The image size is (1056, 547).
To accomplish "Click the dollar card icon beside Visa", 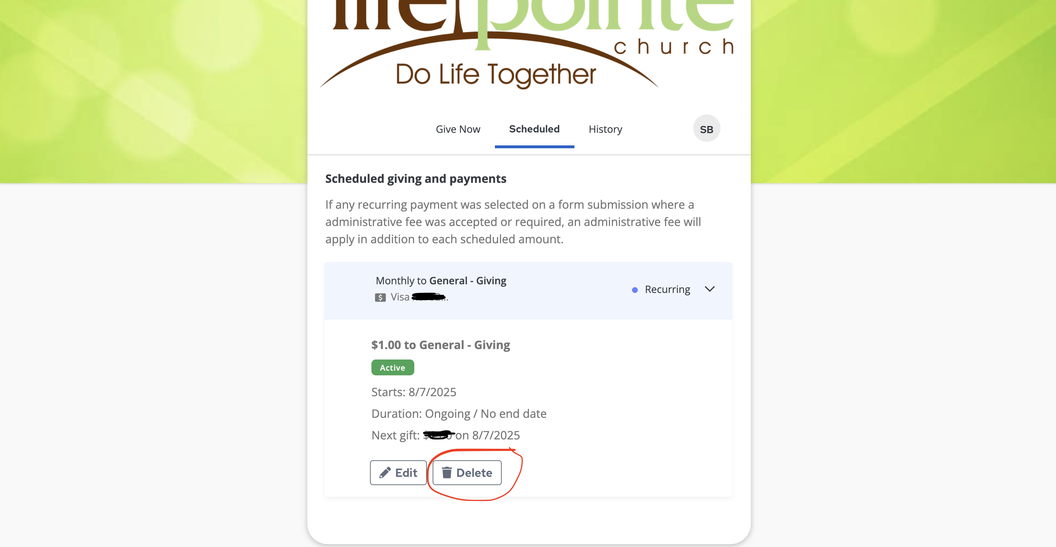I will tap(380, 298).
